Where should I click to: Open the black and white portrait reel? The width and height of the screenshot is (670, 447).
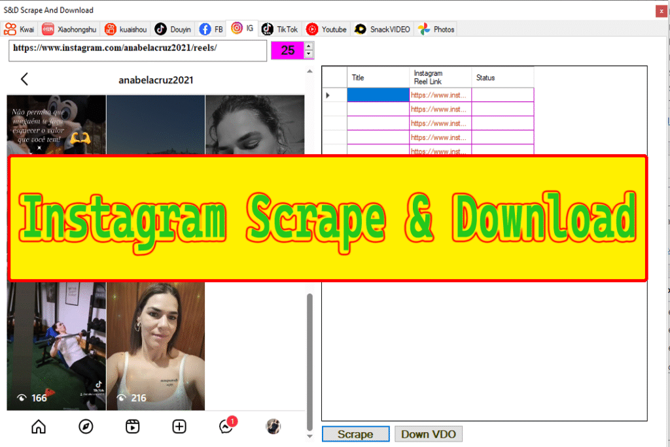point(255,125)
